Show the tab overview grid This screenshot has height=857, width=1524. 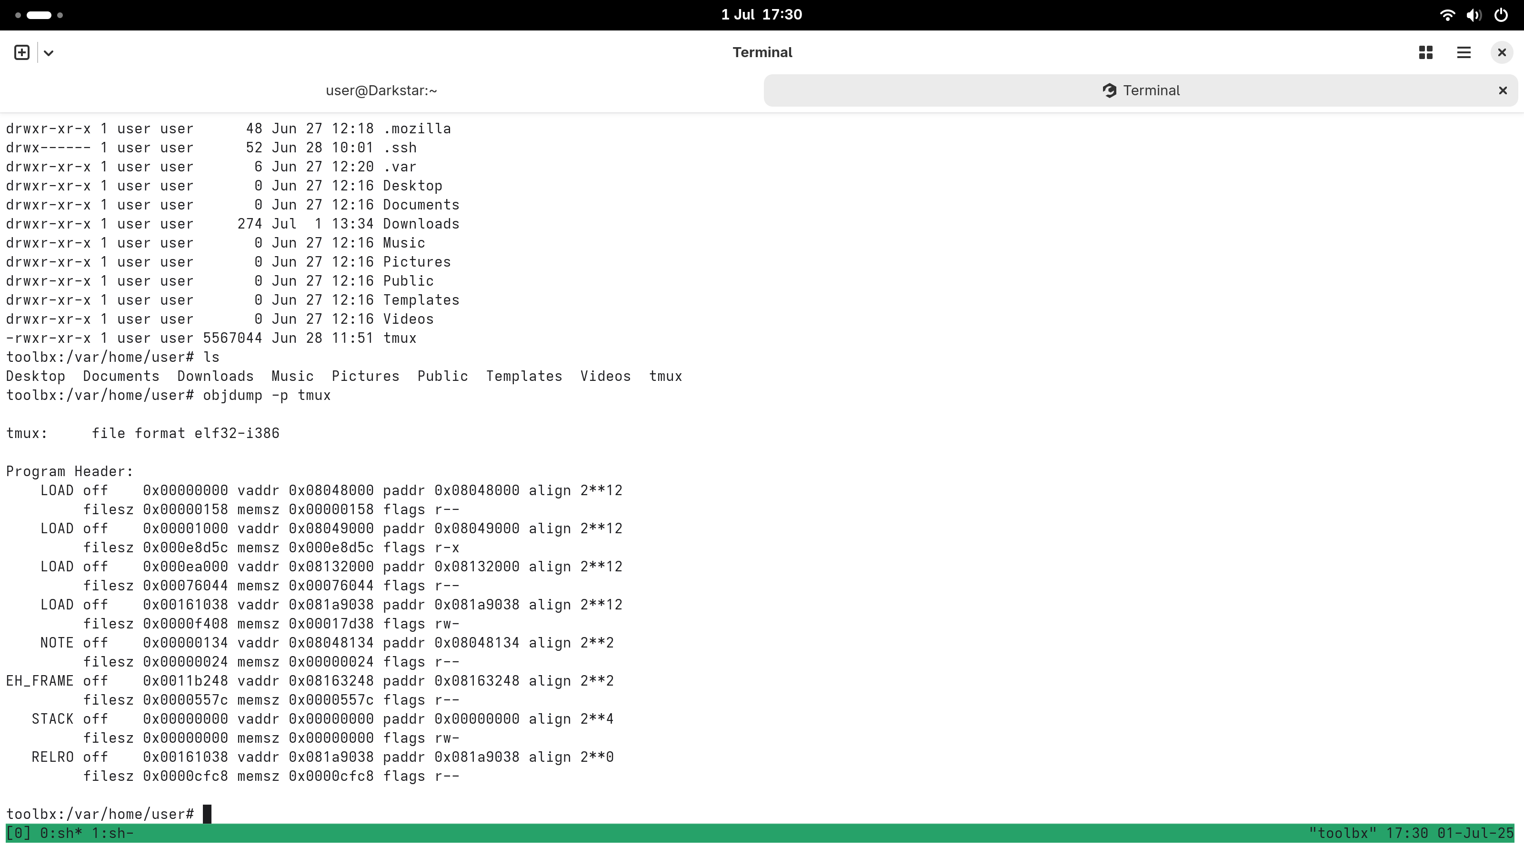(1426, 53)
